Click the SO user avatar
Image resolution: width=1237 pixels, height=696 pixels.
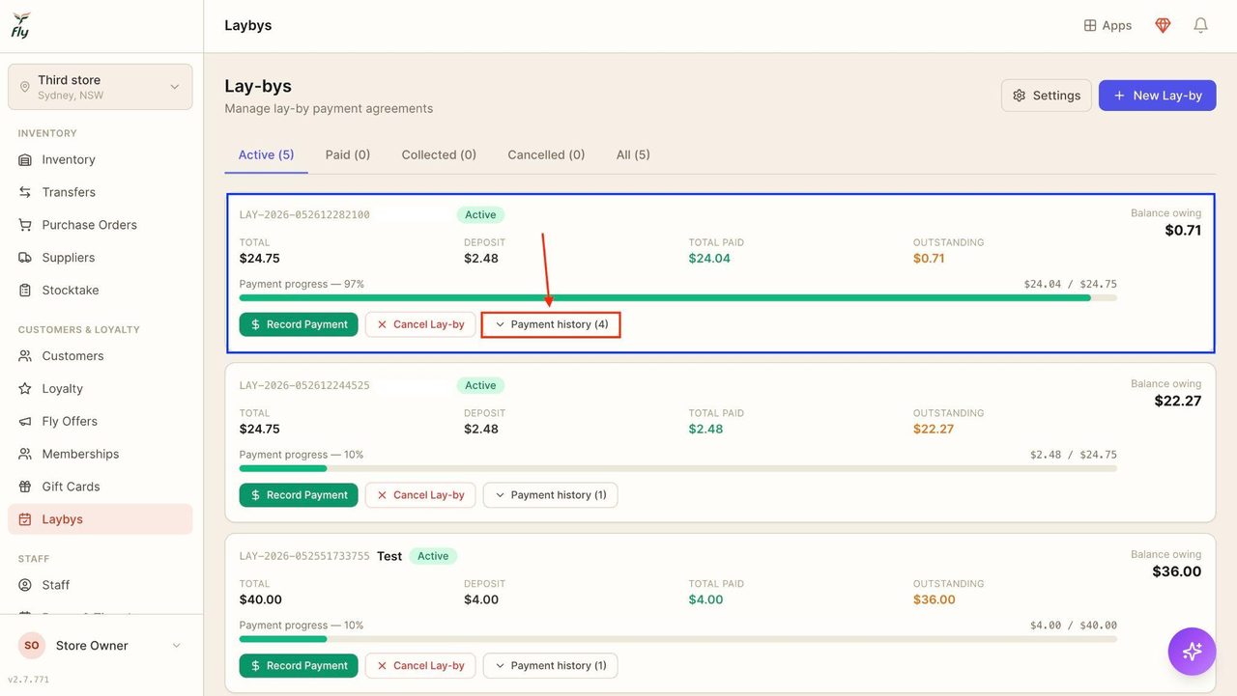click(32, 646)
